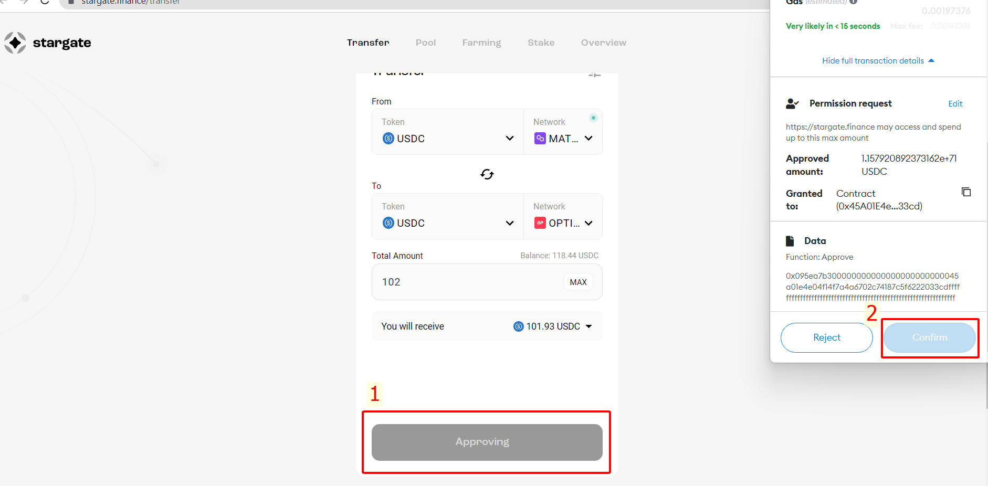This screenshot has width=988, height=486.
Task: Collapse full transaction details
Action: pyautogui.click(x=878, y=61)
